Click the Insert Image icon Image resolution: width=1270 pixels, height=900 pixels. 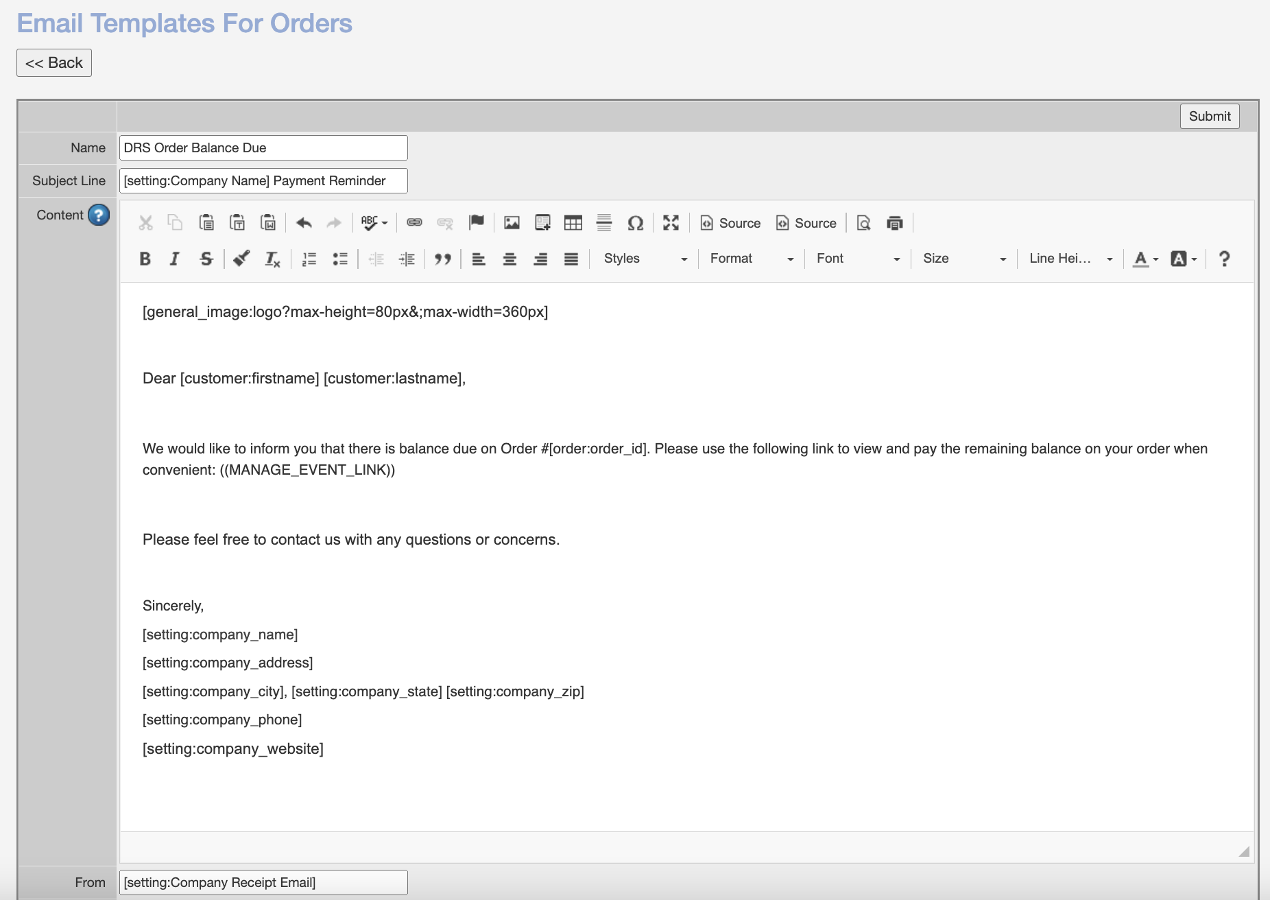point(512,223)
